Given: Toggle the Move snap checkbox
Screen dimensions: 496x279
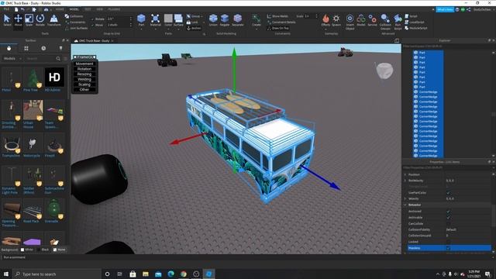Looking at the screenshot, I should click(x=92, y=25).
